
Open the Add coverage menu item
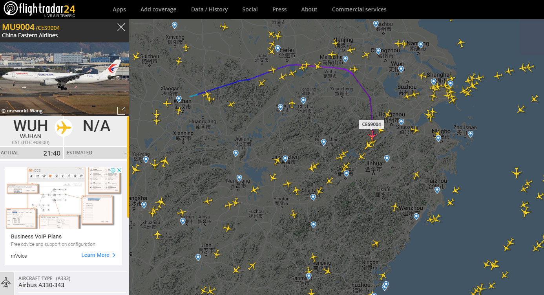(x=158, y=9)
